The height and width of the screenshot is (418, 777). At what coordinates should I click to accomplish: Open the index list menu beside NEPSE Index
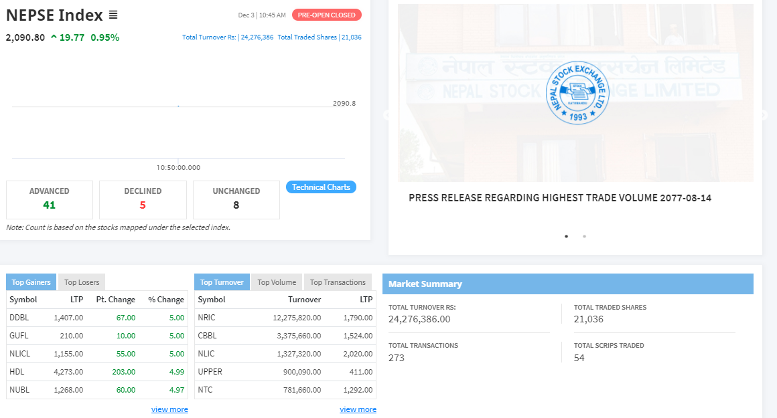point(113,15)
